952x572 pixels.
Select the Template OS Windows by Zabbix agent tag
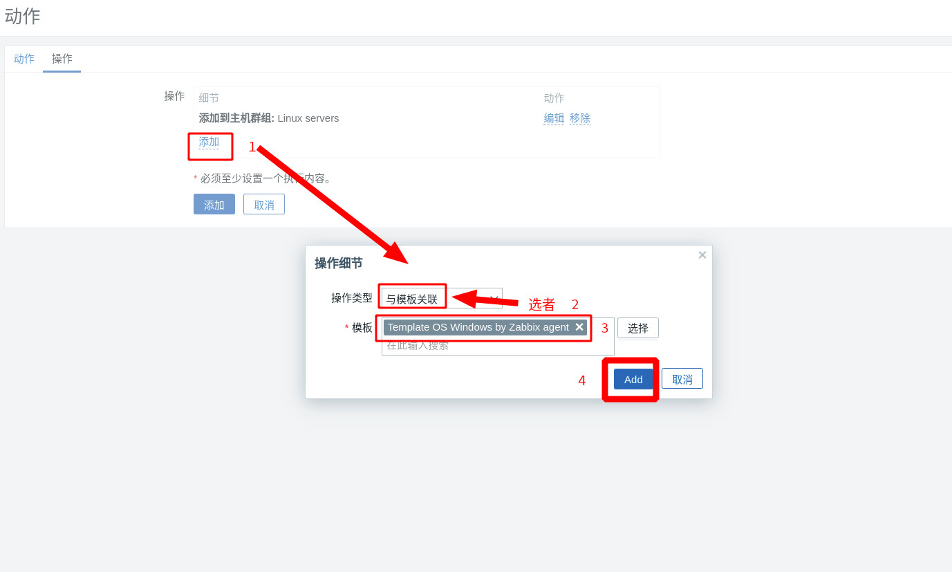click(x=478, y=327)
